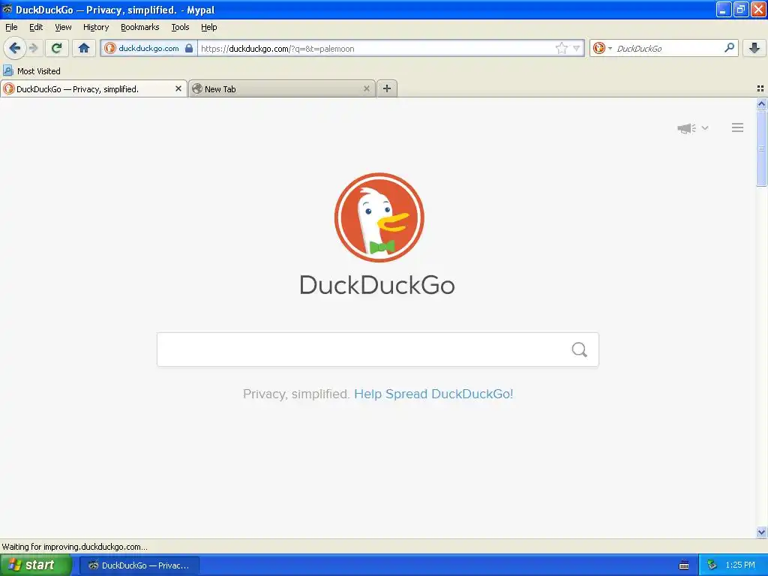Screen dimensions: 768x576
Task: Open the search engine selector dropdown
Action: tap(602, 48)
